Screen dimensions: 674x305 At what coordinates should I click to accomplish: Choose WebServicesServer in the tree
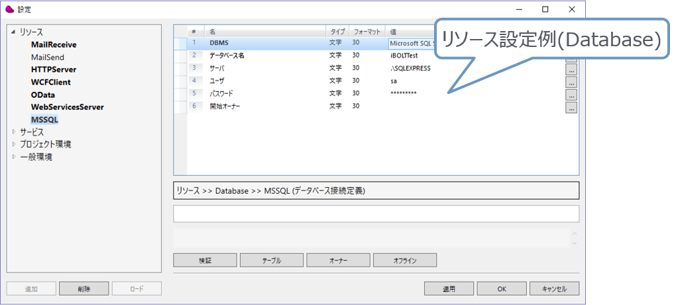coord(67,107)
